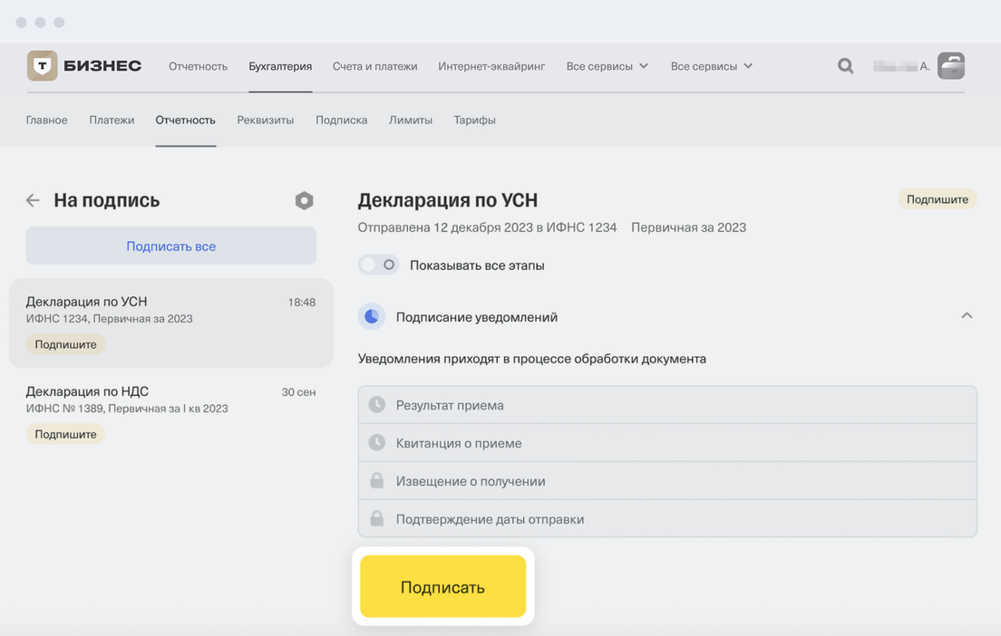This screenshot has height=636, width=1001.
Task: Go back using the left arrow
Action: (33, 201)
